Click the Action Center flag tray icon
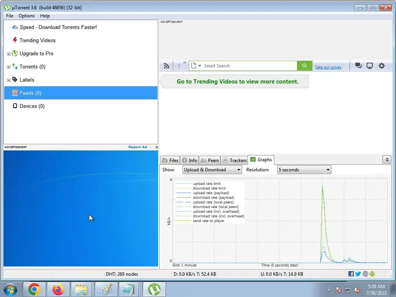Image resolution: width=396 pixels, height=297 pixels. coord(338,290)
